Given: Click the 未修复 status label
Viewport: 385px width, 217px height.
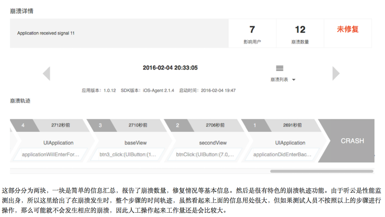Looking at the screenshot, I should pos(347,29).
